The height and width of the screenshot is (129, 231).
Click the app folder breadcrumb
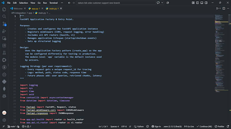(x=30, y=13)
